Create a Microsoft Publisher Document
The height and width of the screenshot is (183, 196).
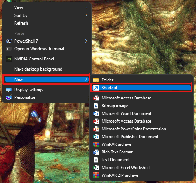[142, 137]
